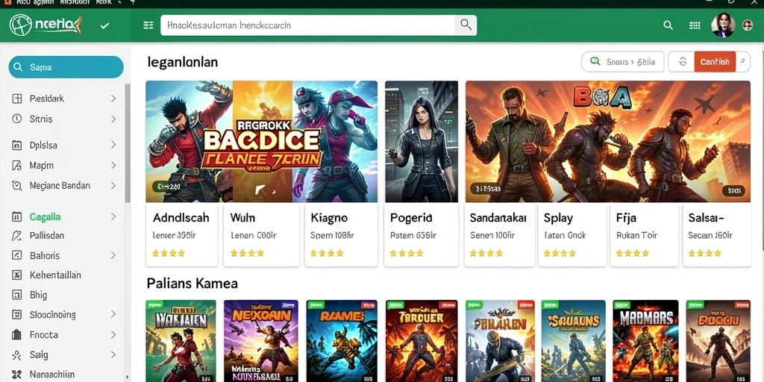764x382 pixels.
Task: Click the sidebar vertical scrollbar
Action: click(128, 144)
